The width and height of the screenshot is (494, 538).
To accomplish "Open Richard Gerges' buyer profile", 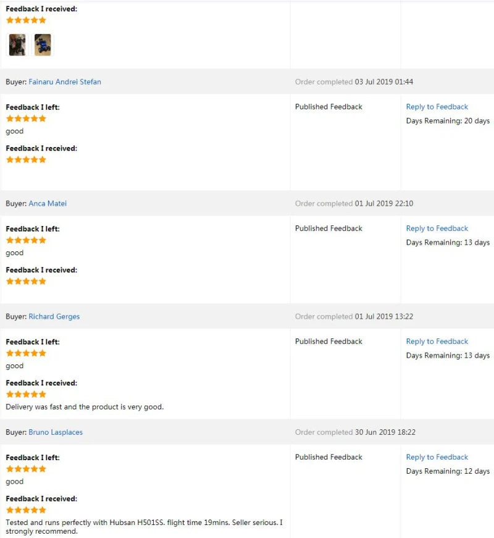I will tap(54, 316).
